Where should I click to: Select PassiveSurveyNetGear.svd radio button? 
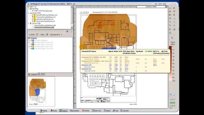[x=33, y=17]
